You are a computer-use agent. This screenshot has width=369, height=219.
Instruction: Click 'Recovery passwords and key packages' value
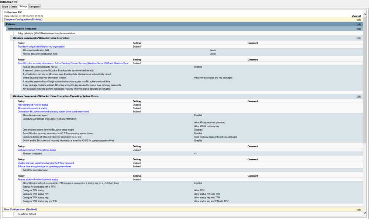[213, 78]
